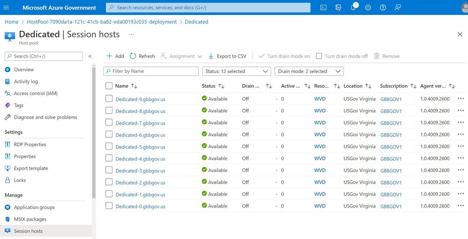Screen dimensions: 468x239
Task: Open the WVD resource group link for Dedicated-9
Action: click(319, 99)
